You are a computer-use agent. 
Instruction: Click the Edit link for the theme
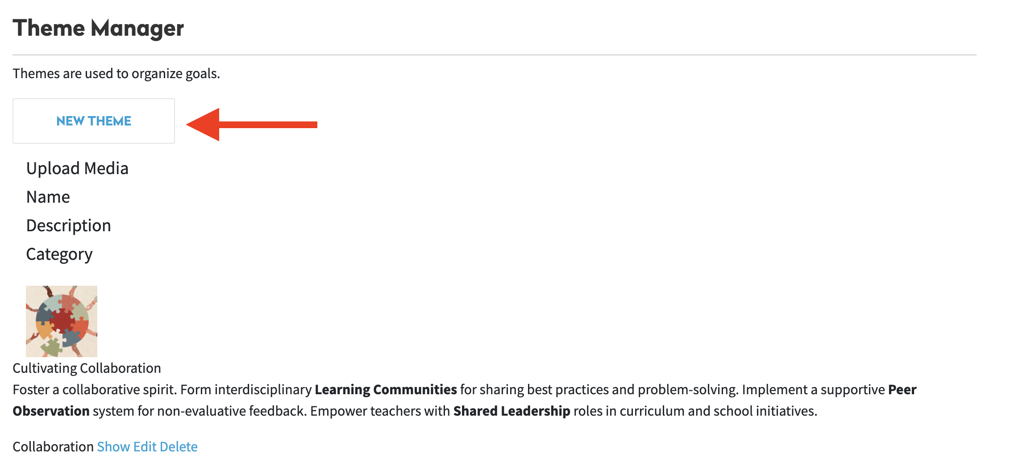click(x=145, y=446)
